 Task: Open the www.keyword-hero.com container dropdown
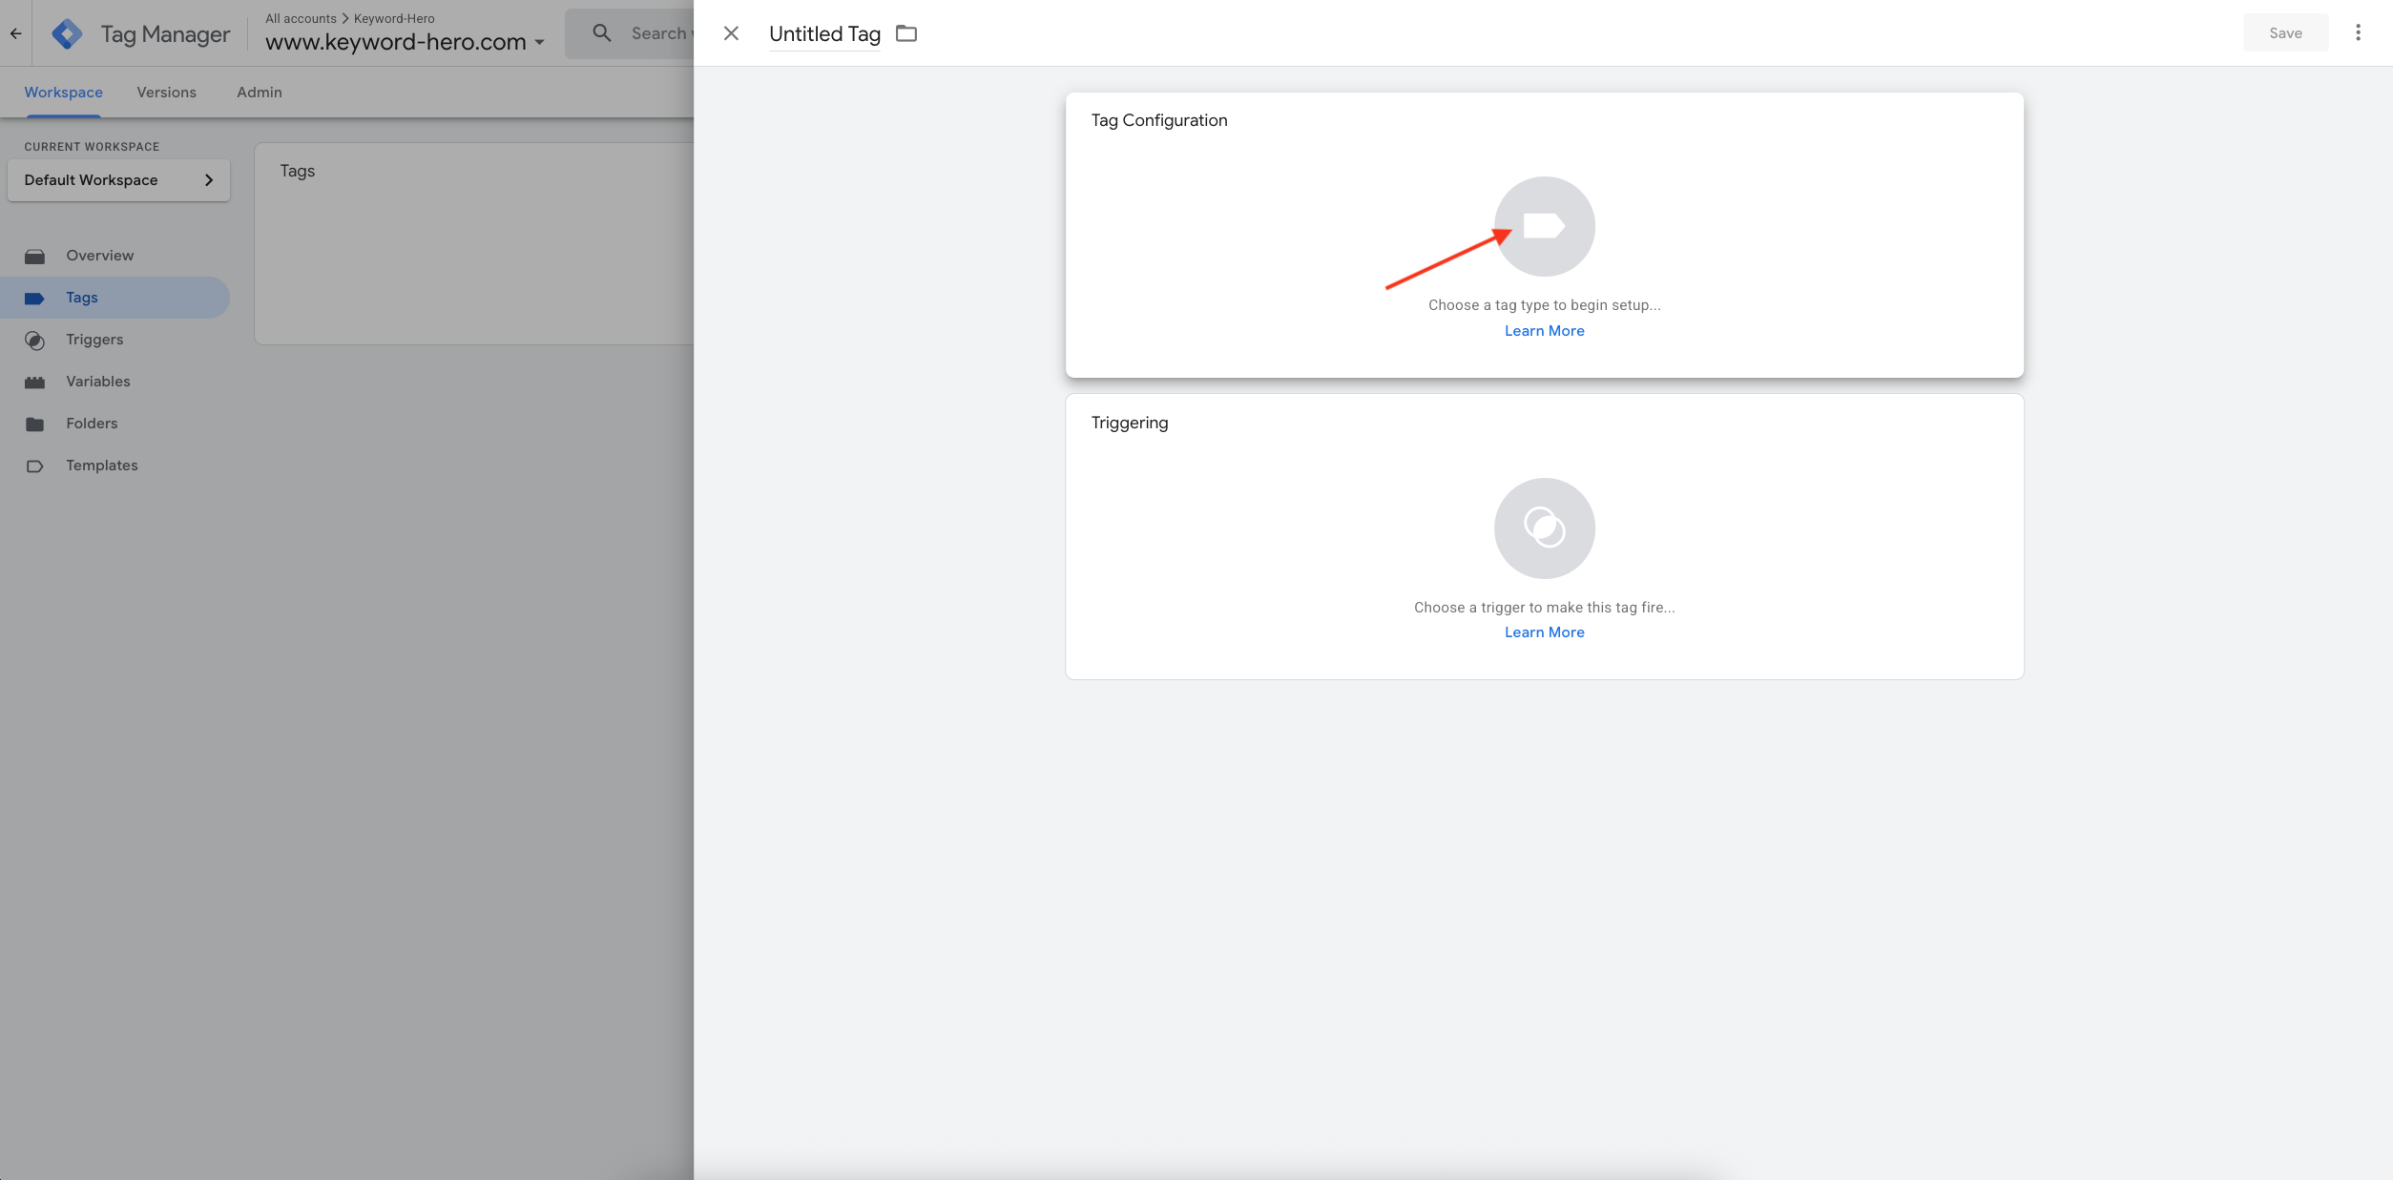point(405,42)
